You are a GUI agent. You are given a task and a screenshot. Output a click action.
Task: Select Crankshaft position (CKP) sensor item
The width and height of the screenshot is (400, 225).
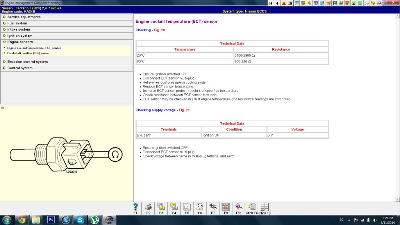point(28,53)
